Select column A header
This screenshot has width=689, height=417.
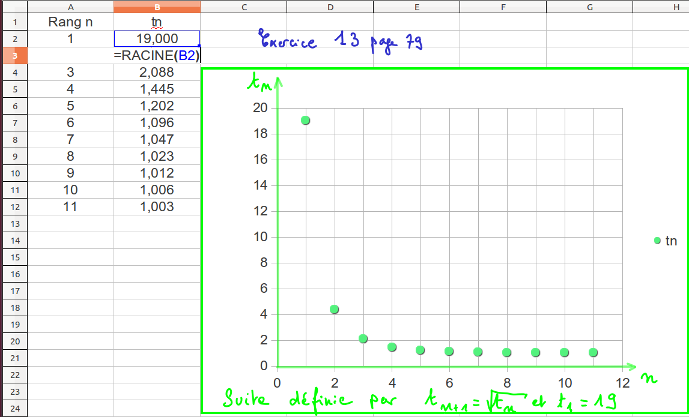pos(71,7)
